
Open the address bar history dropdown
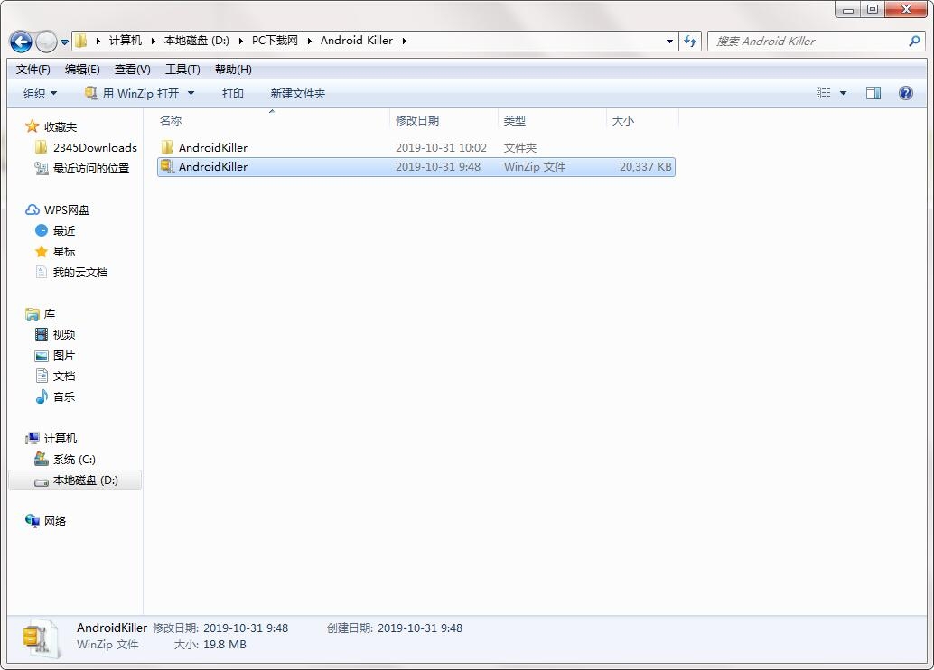click(669, 42)
